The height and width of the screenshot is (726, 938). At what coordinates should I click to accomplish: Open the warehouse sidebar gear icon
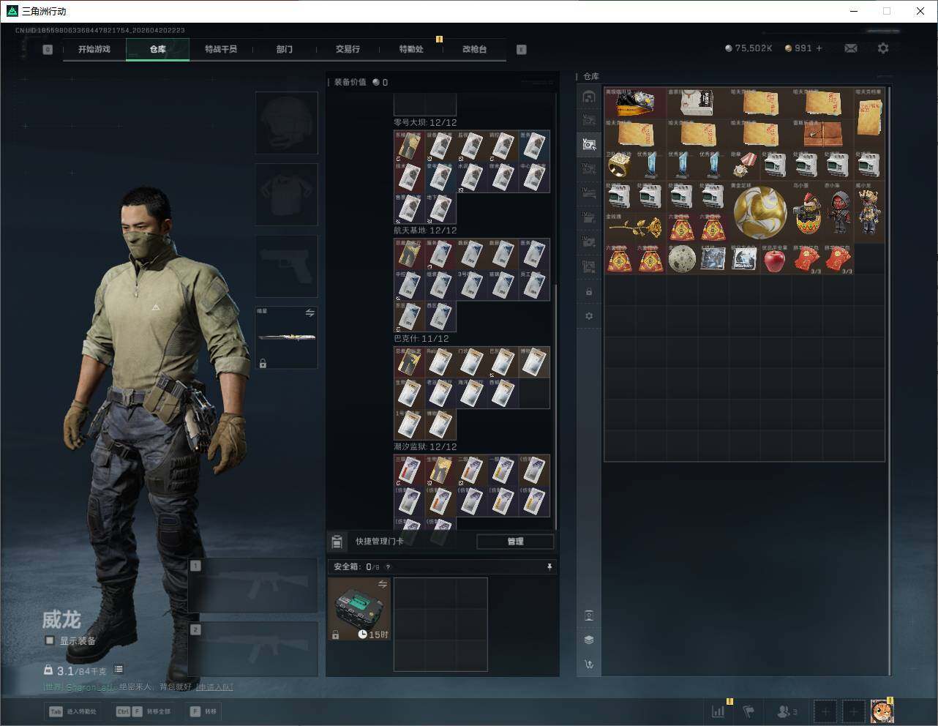589,316
